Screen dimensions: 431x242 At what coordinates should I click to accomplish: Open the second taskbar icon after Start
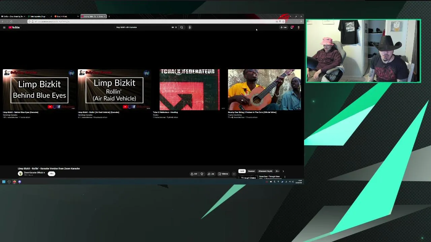pos(9,182)
